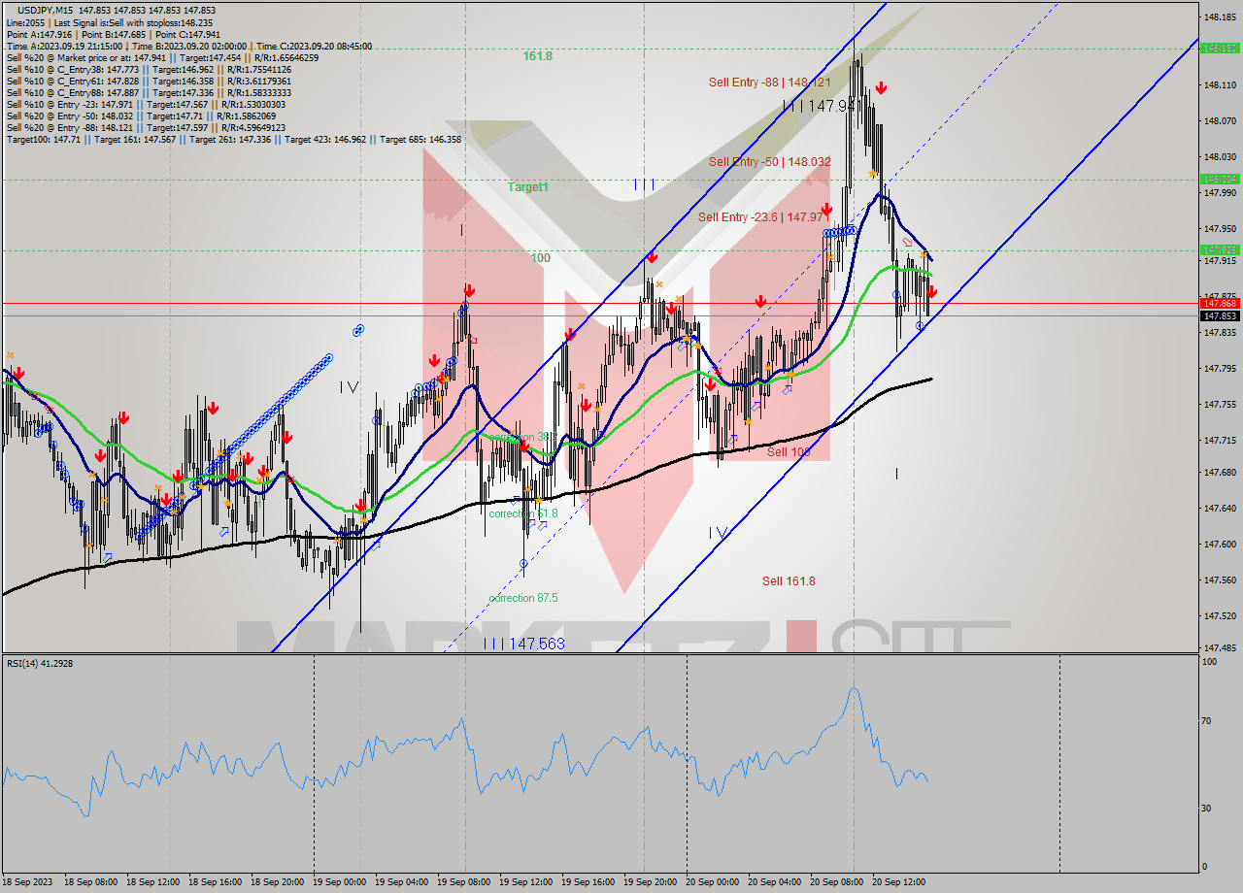The image size is (1243, 893).
Task: Click the blue 'I I I 147.563' wave label
Action: [x=523, y=644]
